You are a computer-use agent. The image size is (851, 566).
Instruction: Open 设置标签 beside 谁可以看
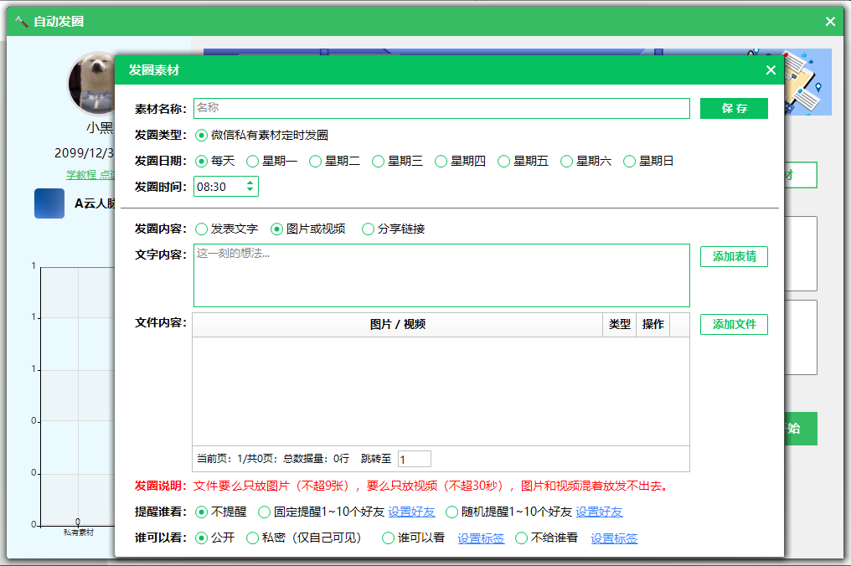480,538
